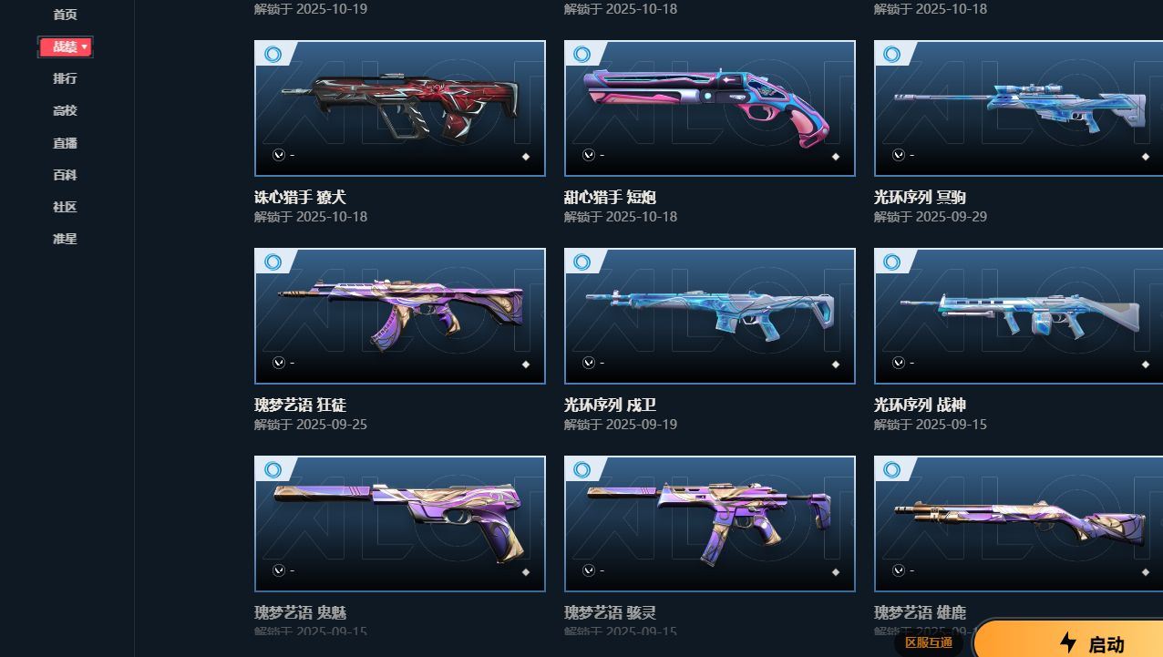Viewport: 1163px width, 657px height.
Task: Open the 高校 sidebar item
Action: (x=66, y=110)
